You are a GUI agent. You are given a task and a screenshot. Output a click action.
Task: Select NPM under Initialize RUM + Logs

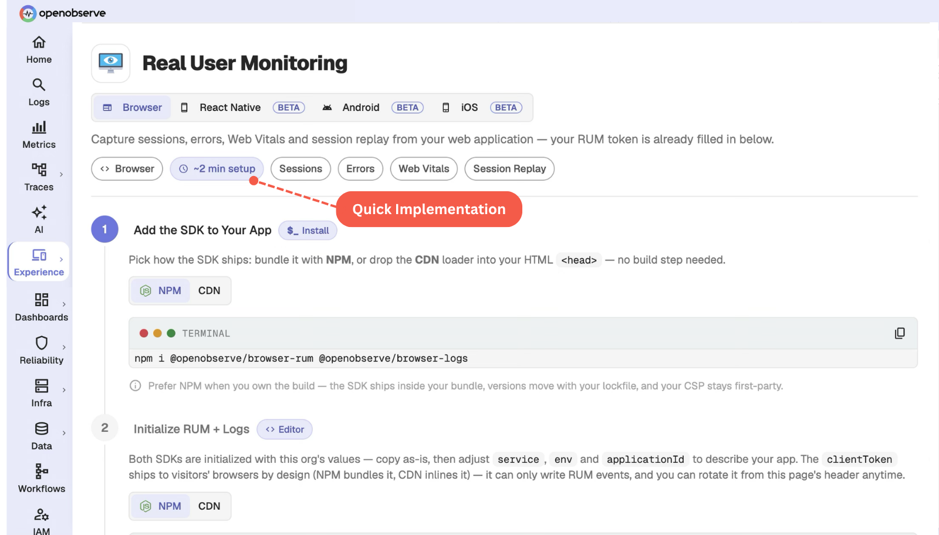click(x=161, y=506)
